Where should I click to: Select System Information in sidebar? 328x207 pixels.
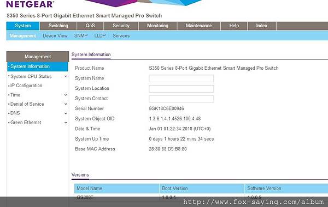[38, 66]
